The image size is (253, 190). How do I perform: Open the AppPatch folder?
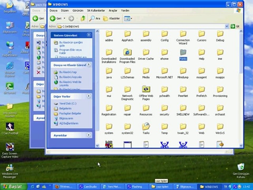[127, 36]
